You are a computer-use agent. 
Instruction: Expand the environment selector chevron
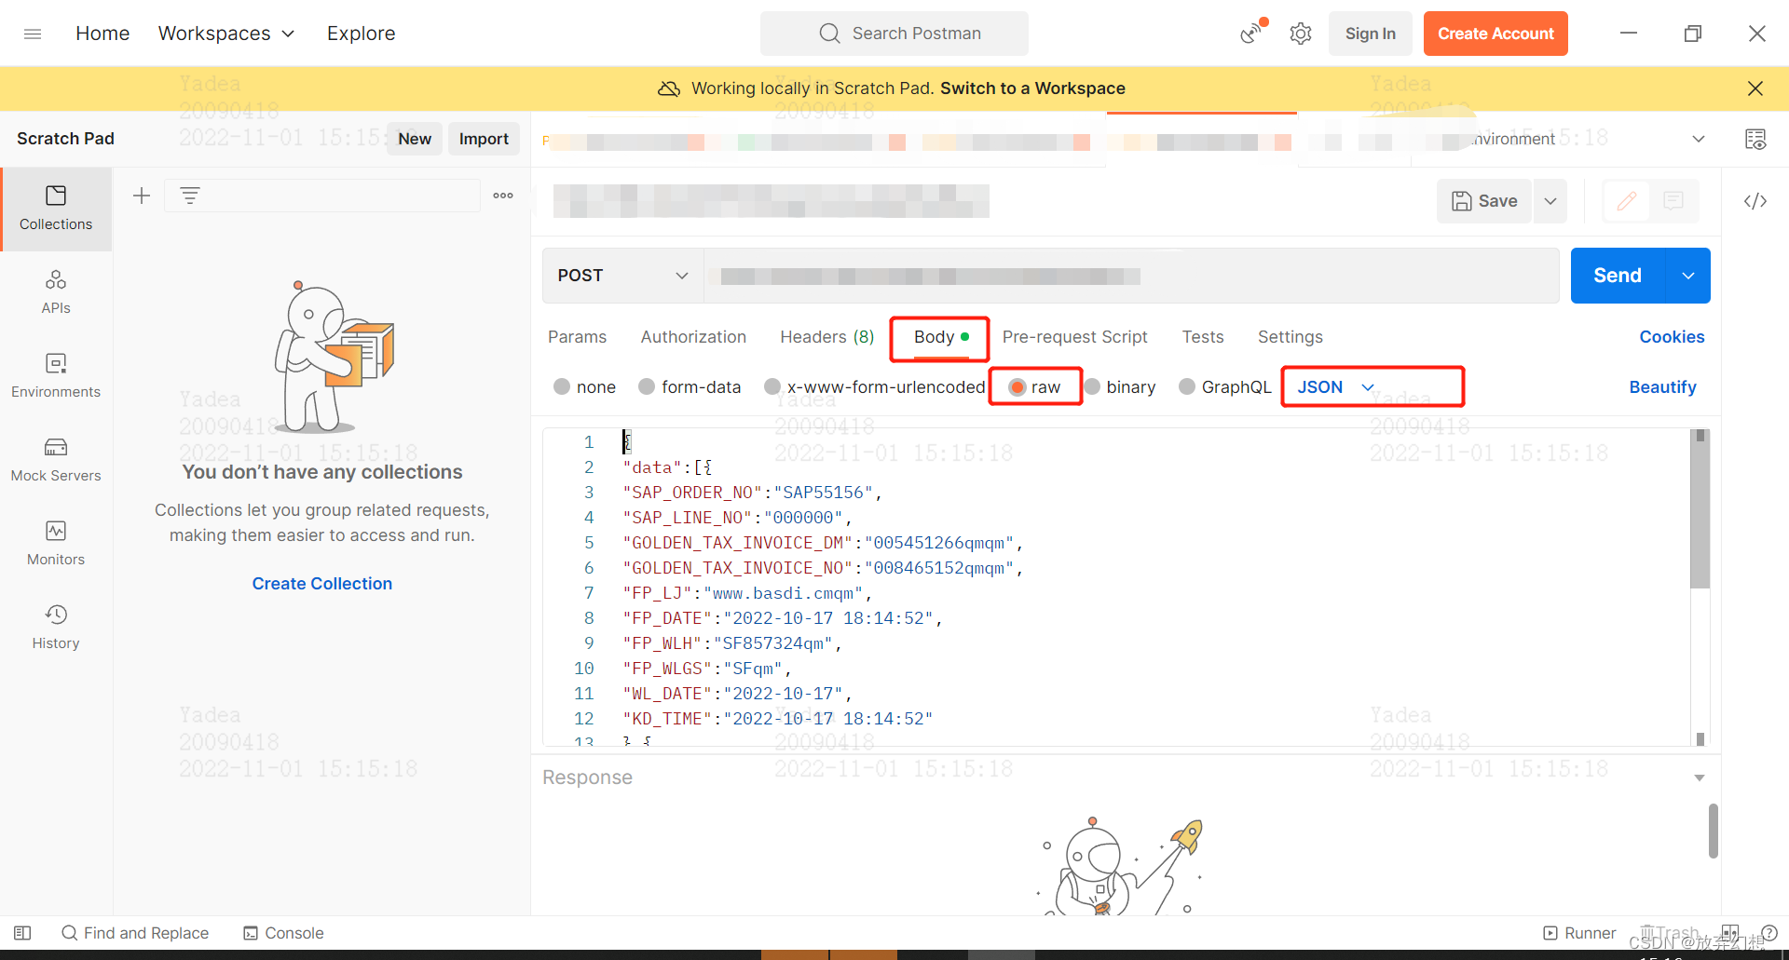1699,140
